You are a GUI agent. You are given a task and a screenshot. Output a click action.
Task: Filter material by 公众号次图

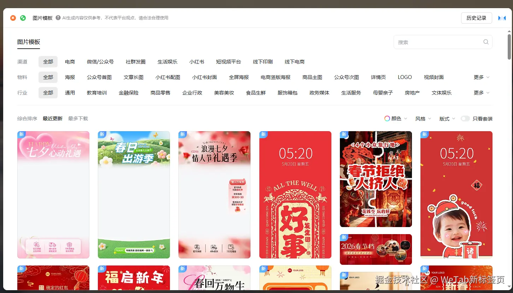point(347,77)
